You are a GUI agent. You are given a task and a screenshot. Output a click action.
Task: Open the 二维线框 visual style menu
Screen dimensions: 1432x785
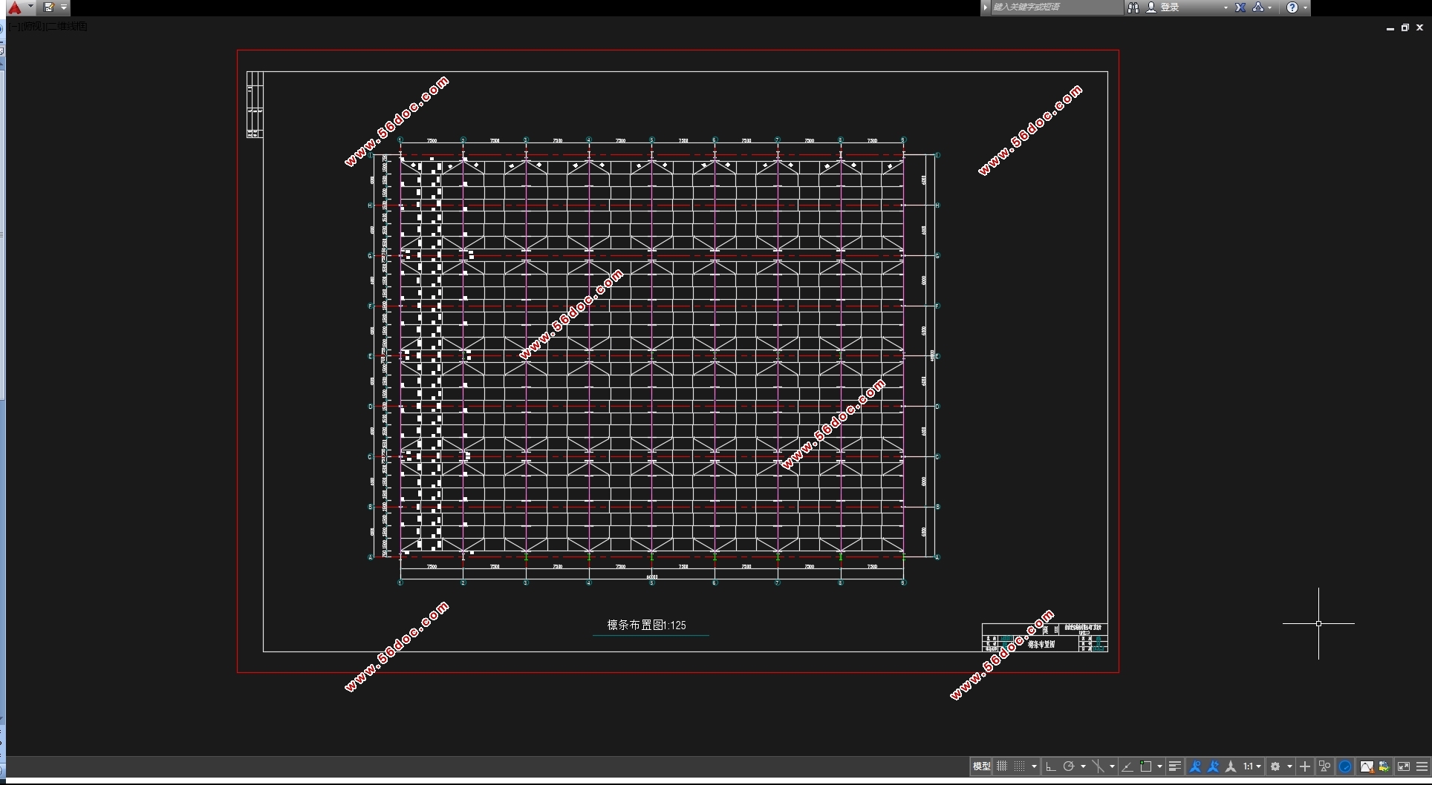click(x=67, y=27)
